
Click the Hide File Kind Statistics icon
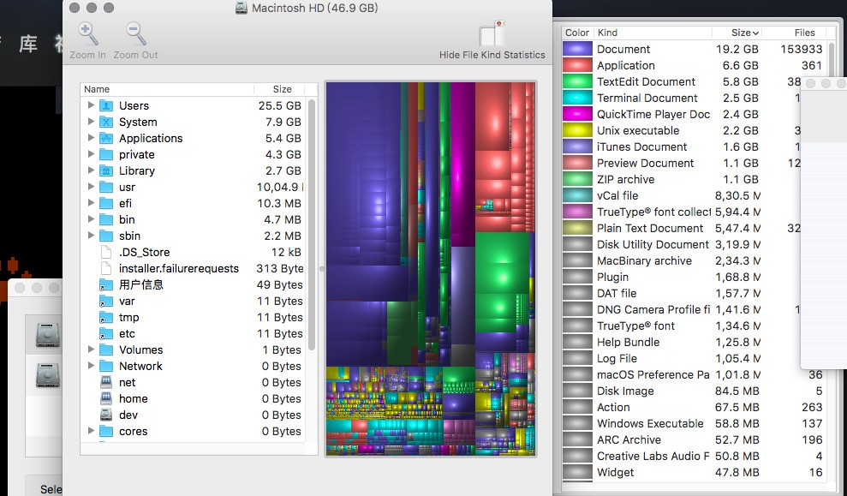(x=492, y=33)
